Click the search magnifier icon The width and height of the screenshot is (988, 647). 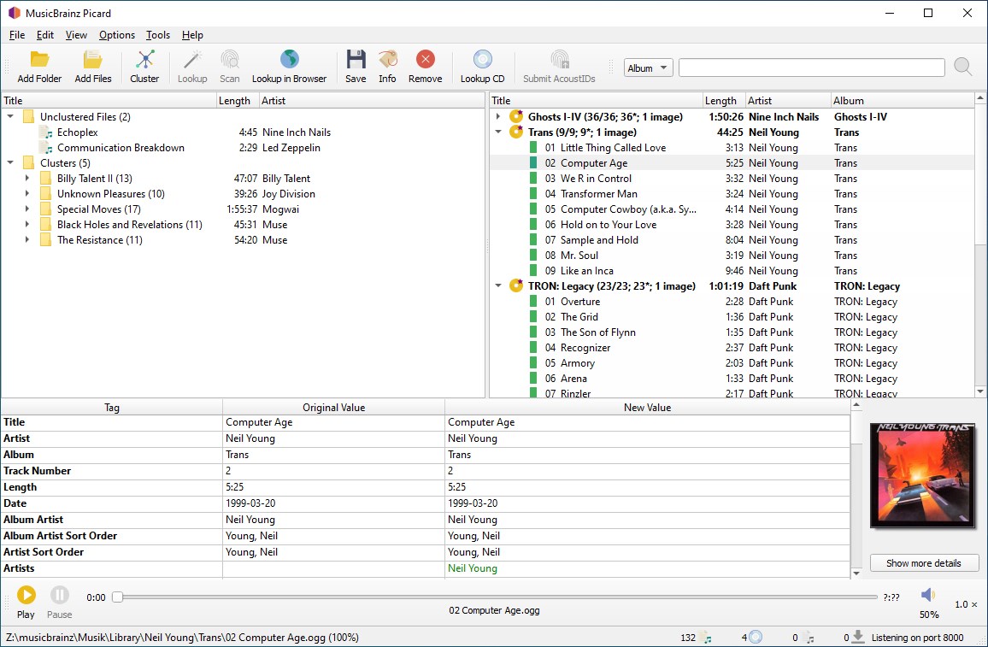(x=963, y=67)
